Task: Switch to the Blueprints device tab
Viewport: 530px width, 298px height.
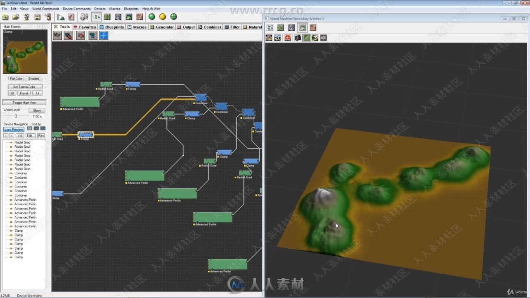Action: [x=112, y=27]
